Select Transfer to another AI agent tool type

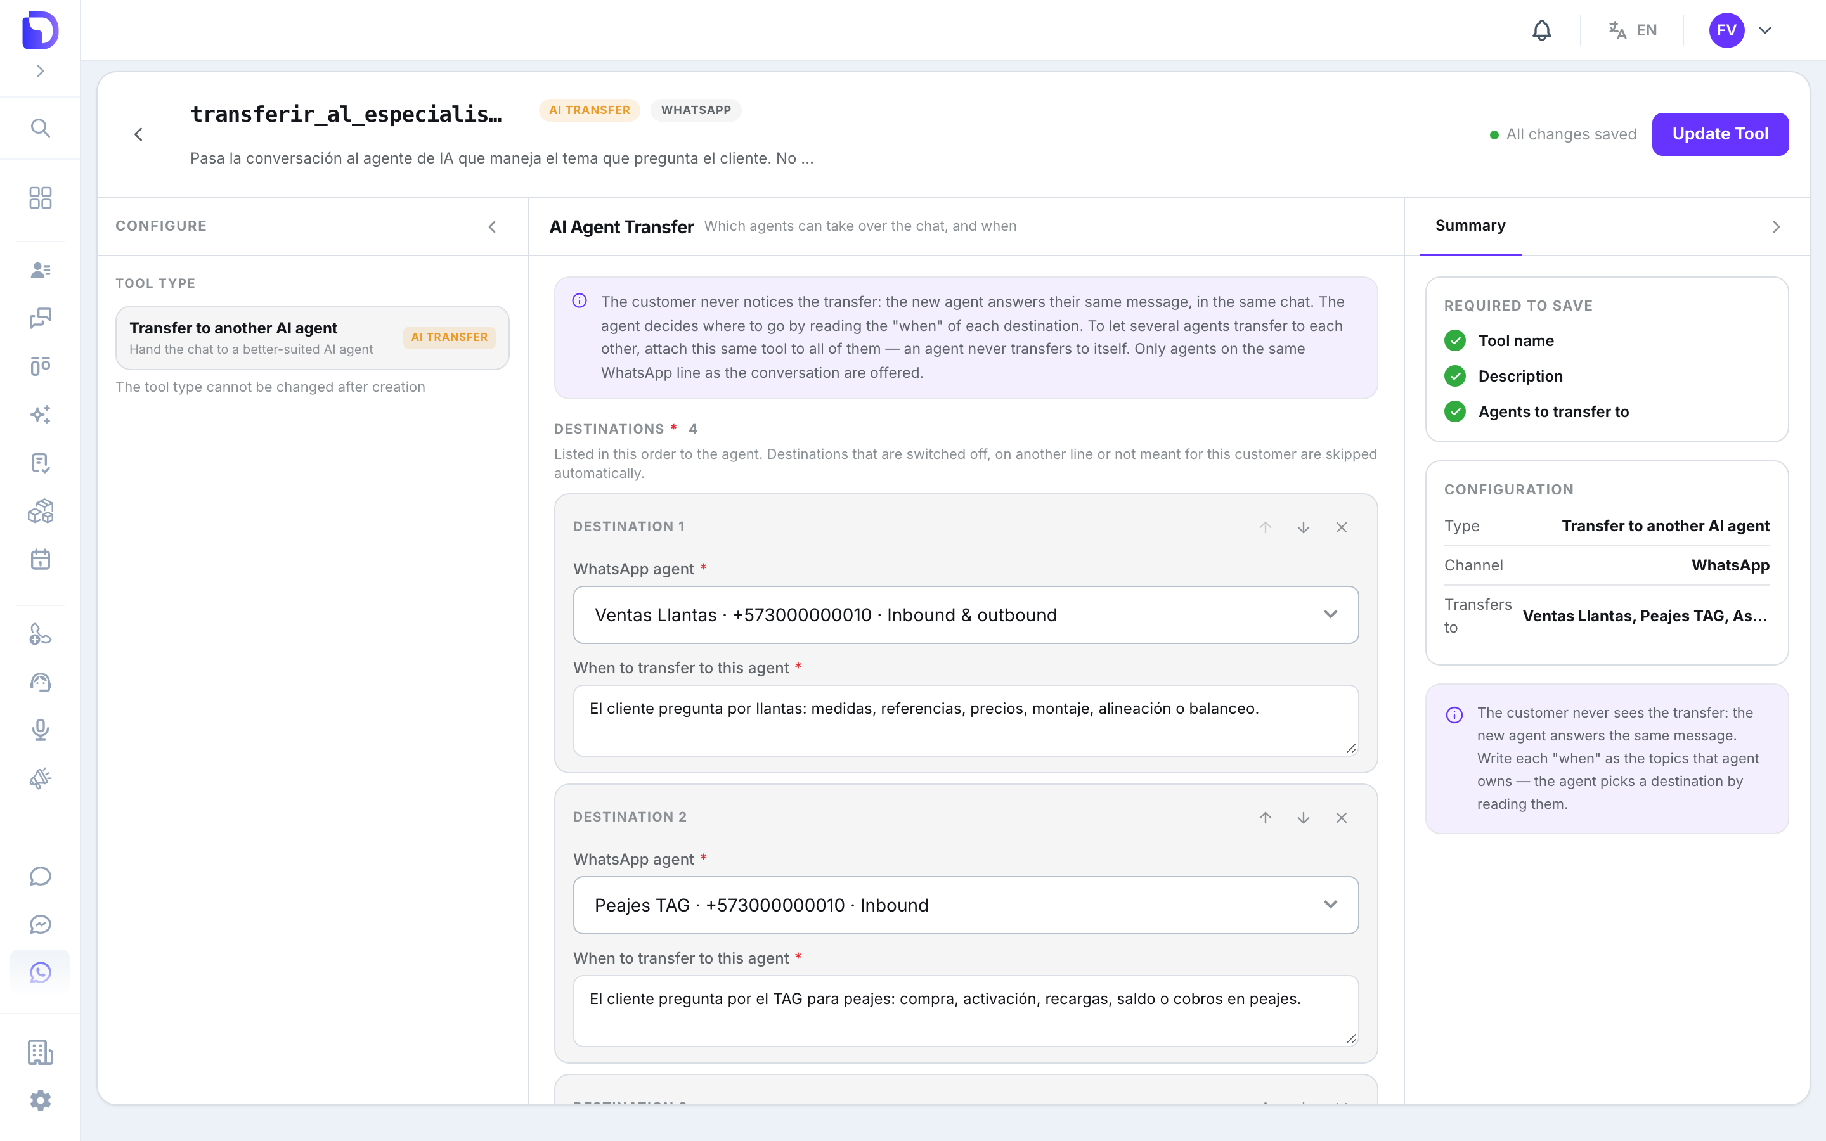coord(312,337)
